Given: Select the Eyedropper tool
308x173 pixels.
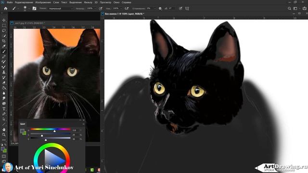Looking at the screenshot, I should coord(4,46).
